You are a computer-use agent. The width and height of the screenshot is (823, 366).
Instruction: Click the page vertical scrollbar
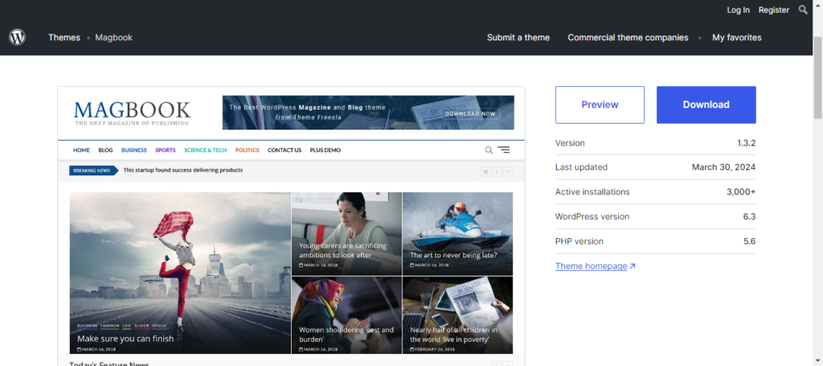pyautogui.click(x=817, y=79)
